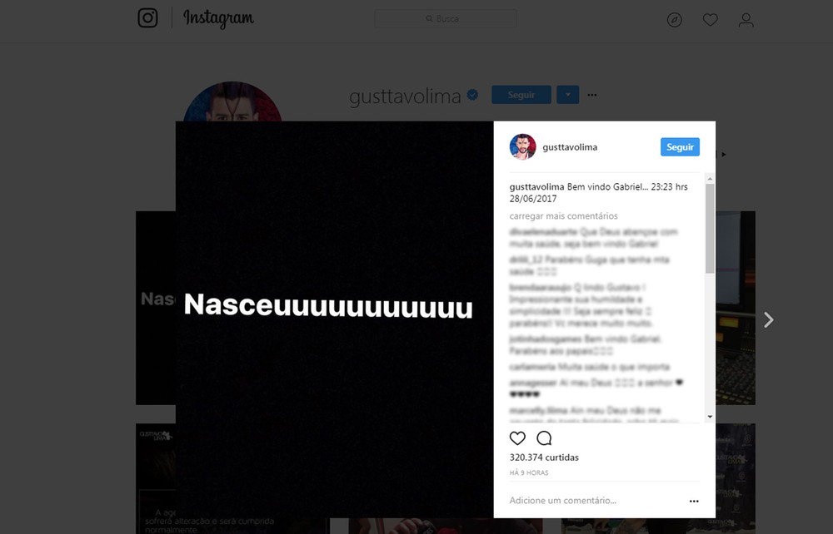Open the profile person icon

746,20
